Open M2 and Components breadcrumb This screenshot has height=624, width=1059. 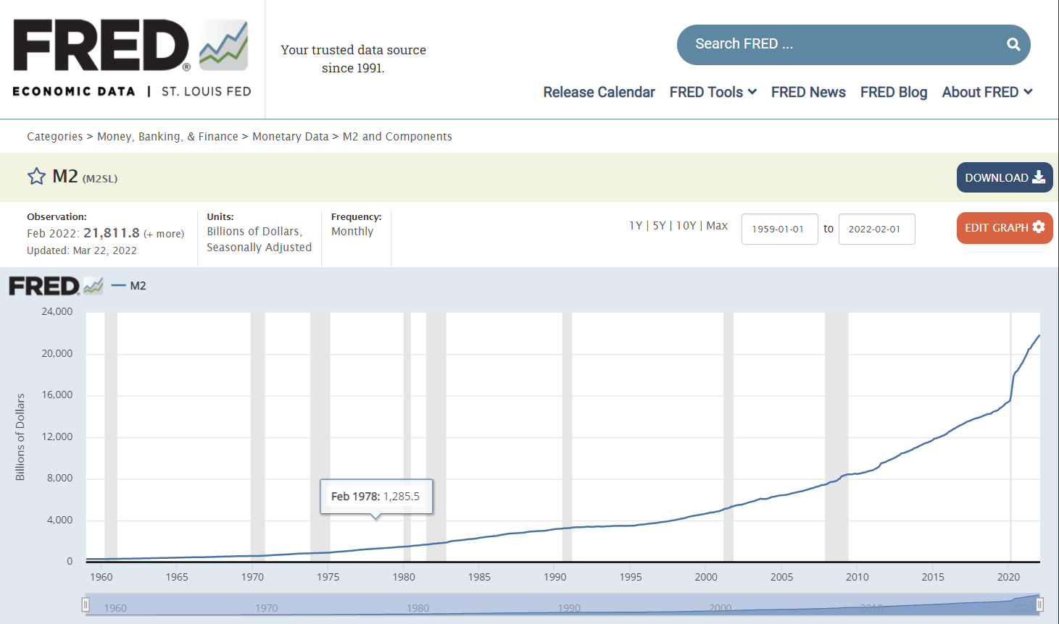[x=397, y=137]
